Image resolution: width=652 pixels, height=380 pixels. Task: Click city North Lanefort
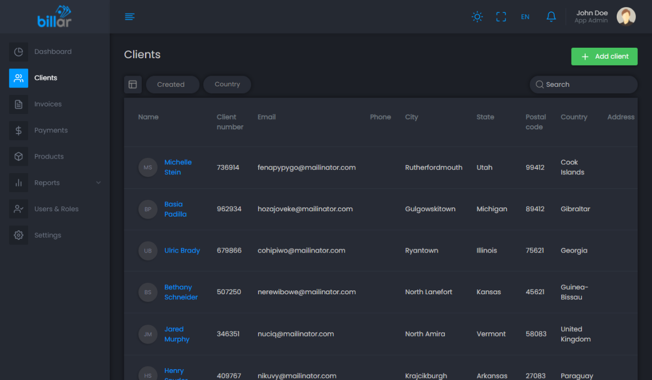pyautogui.click(x=429, y=292)
